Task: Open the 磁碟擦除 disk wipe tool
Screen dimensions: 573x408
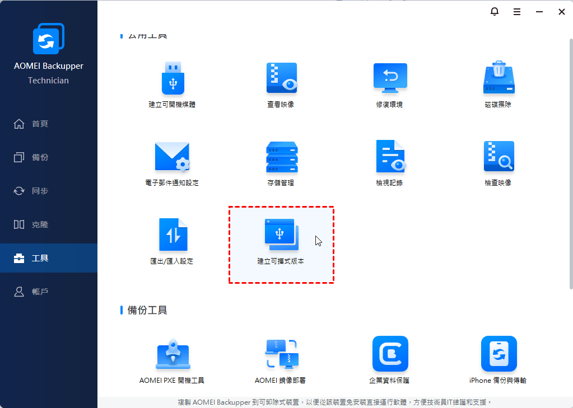Action: coord(499,85)
